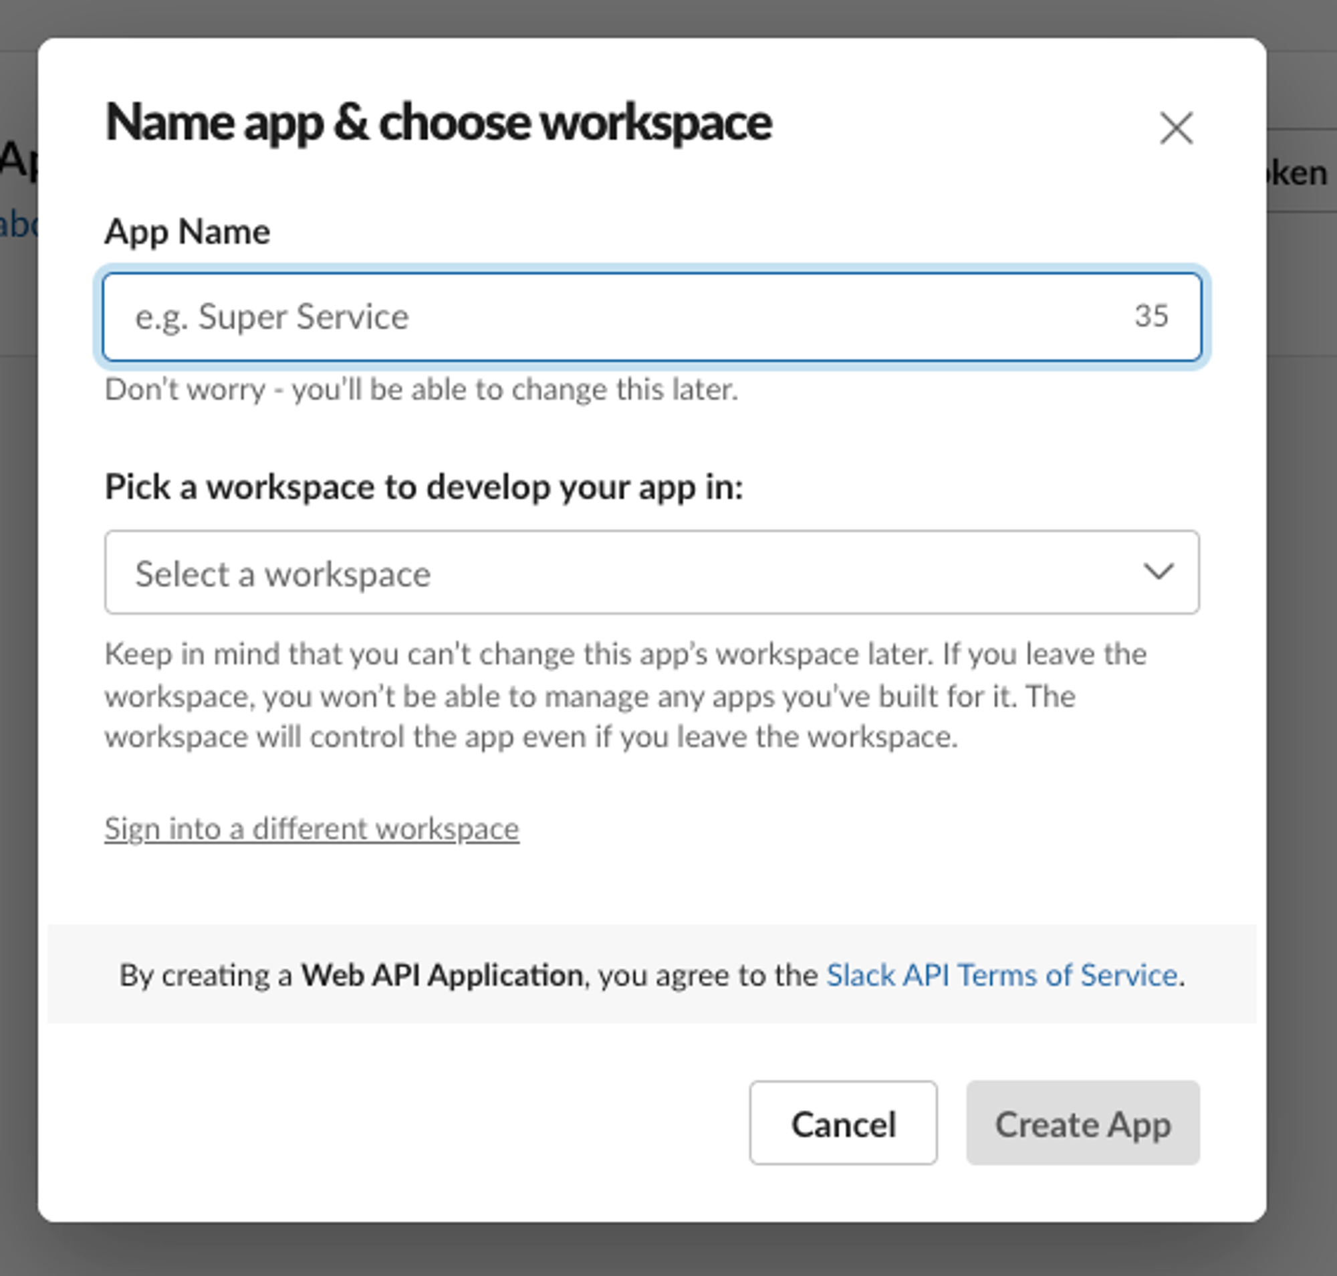Open the Slack API Terms of Service link
This screenshot has height=1276, width=1337.
point(1001,974)
